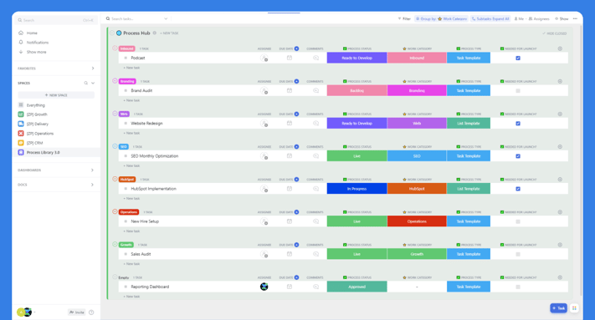
Task: Collapse the HubSpot group
Action: coord(115,179)
